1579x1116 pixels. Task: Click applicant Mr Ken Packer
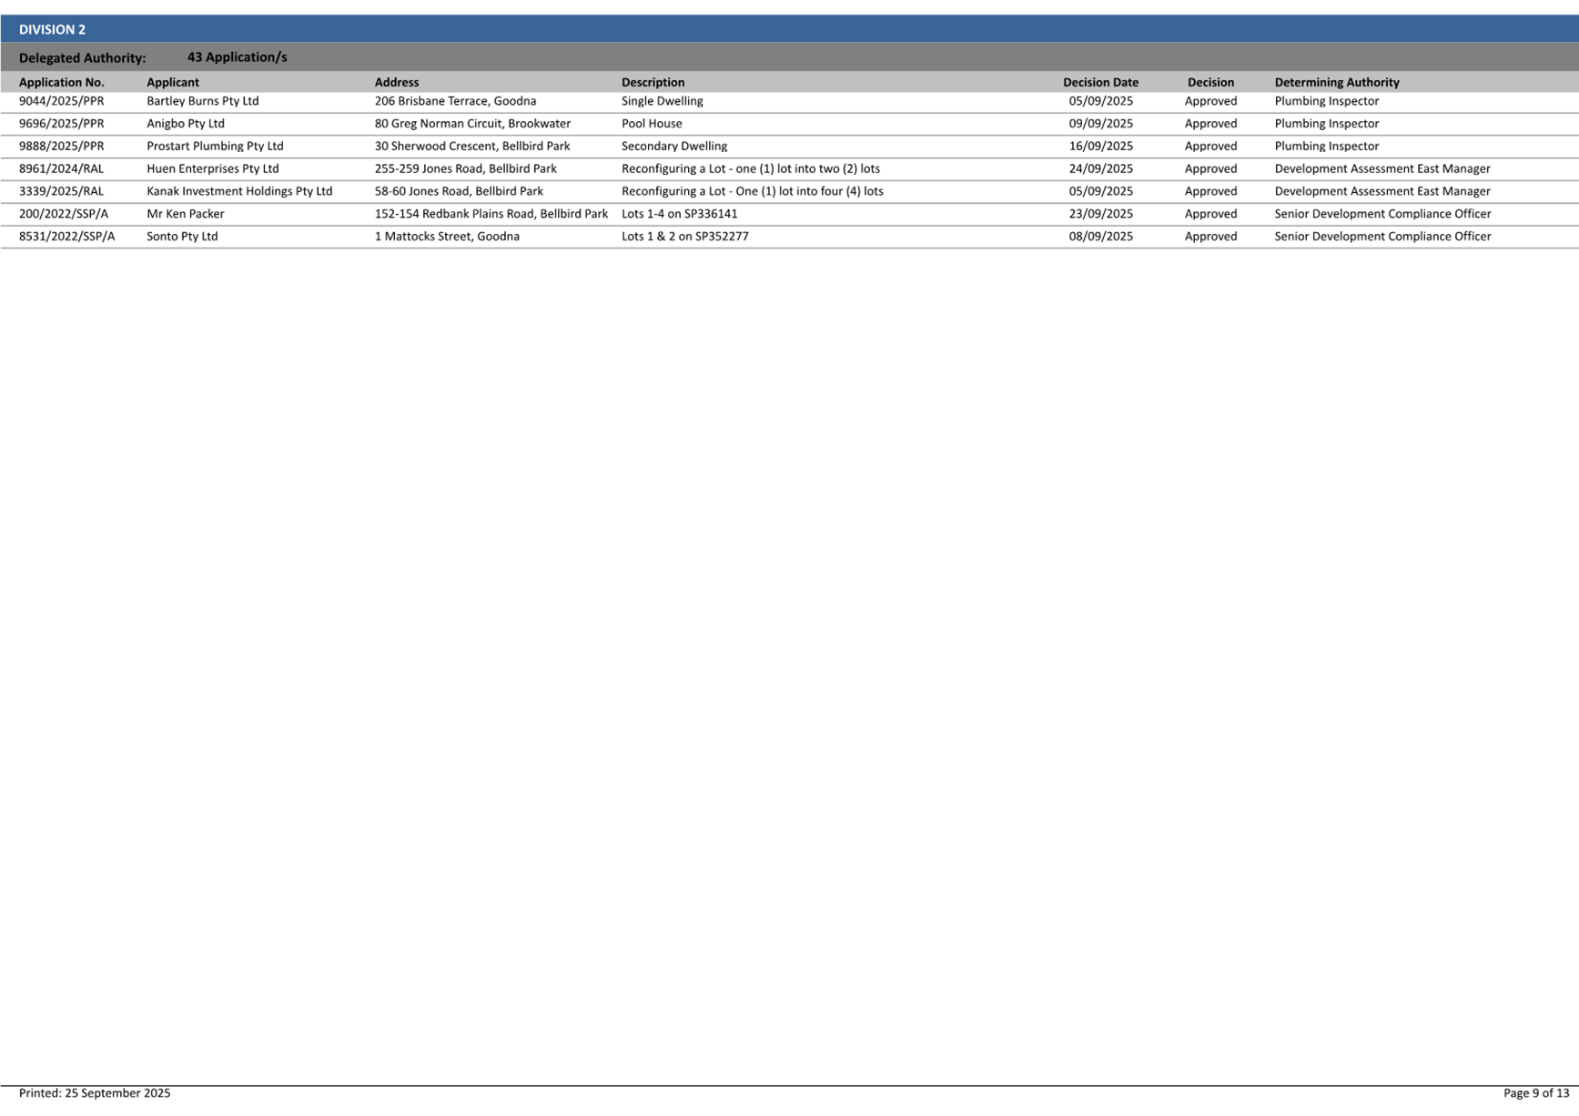pyautogui.click(x=185, y=214)
